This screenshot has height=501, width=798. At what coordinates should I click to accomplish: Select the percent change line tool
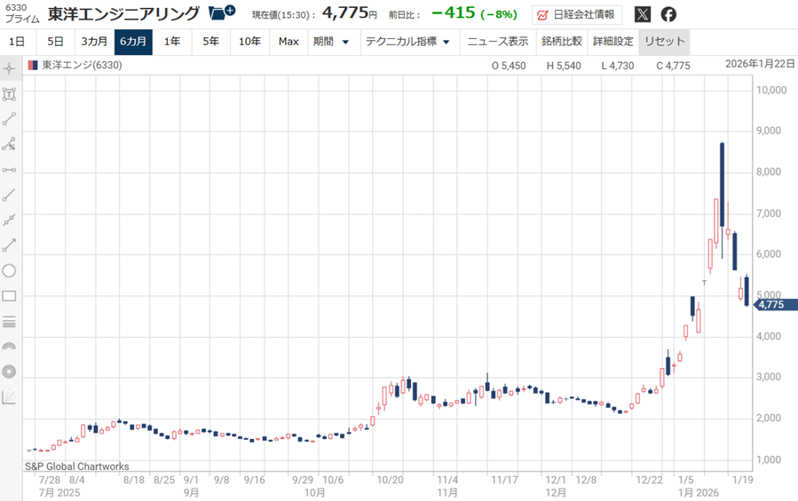click(9, 144)
